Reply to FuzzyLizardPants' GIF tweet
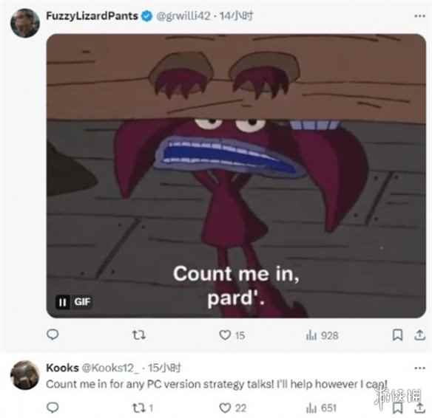432x418 pixels. tap(53, 335)
